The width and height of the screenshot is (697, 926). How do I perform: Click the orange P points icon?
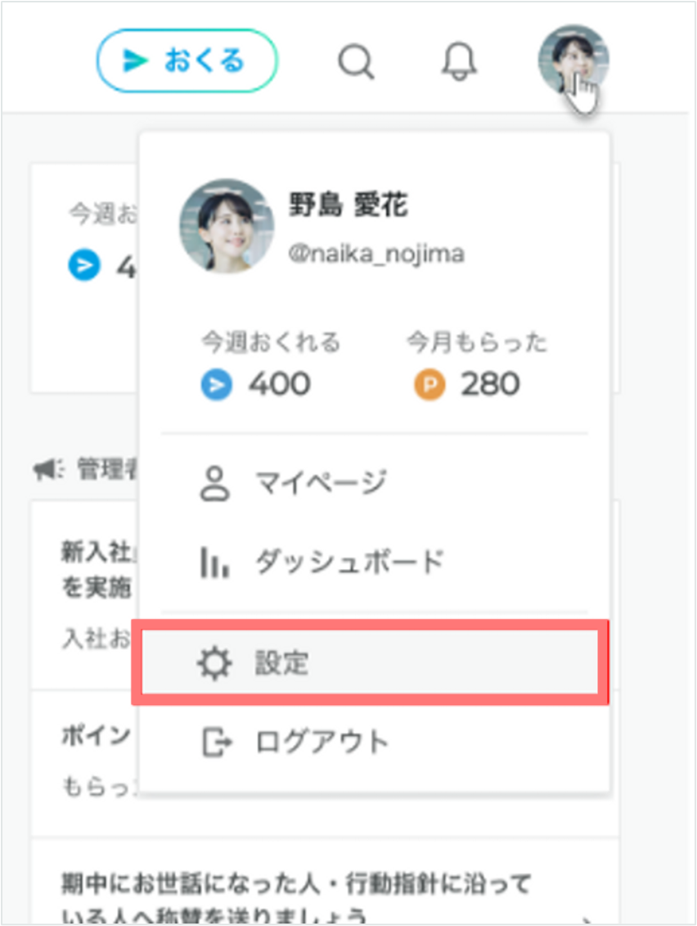pos(429,385)
